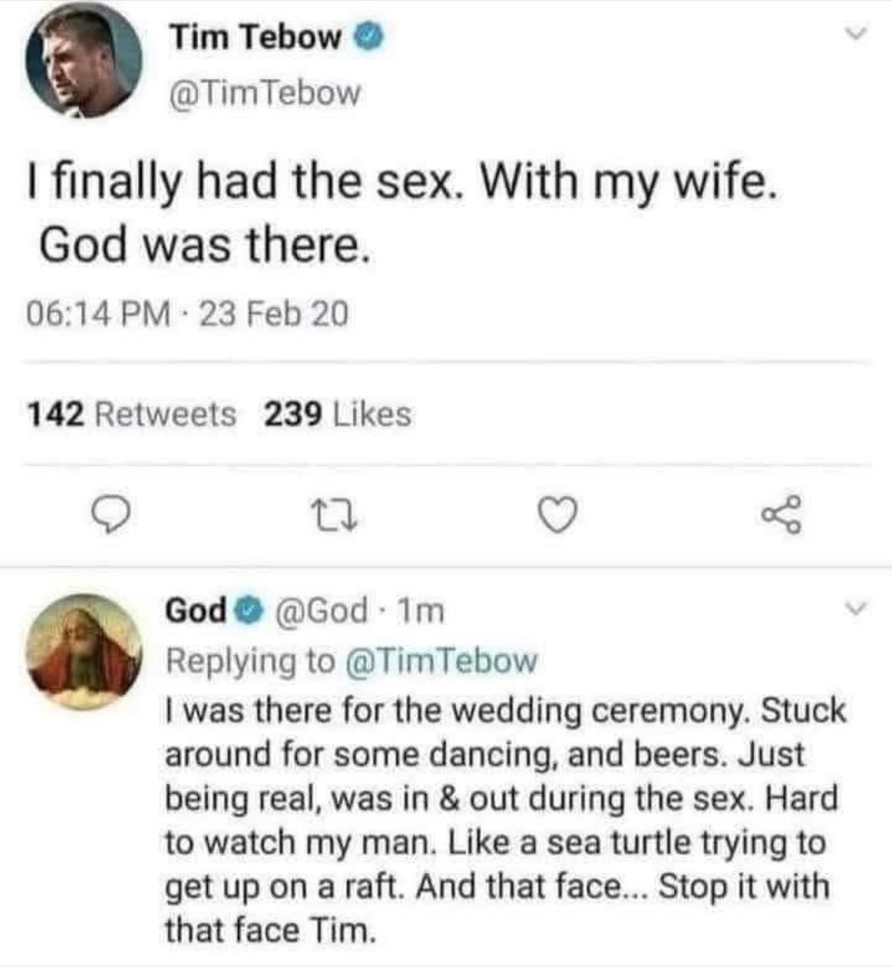Click the share icon under the tweet
Viewport: 892px width, 973px height.
pos(782,515)
